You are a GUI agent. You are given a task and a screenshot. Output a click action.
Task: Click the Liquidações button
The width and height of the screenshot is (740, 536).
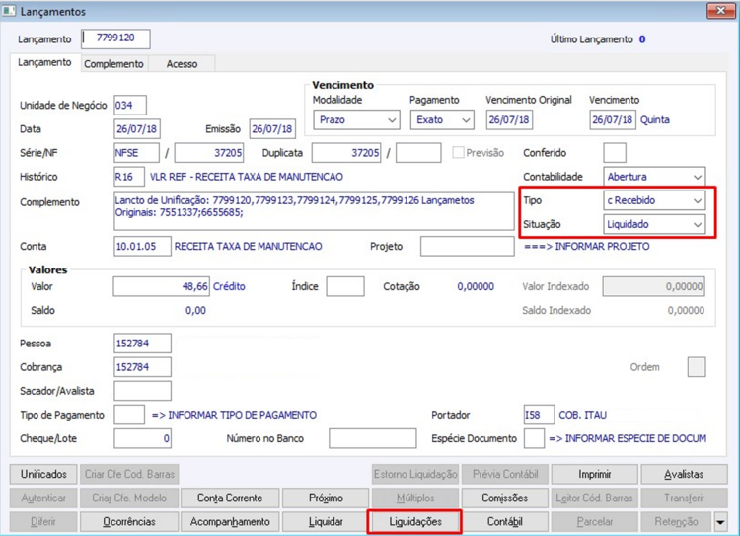tap(415, 522)
